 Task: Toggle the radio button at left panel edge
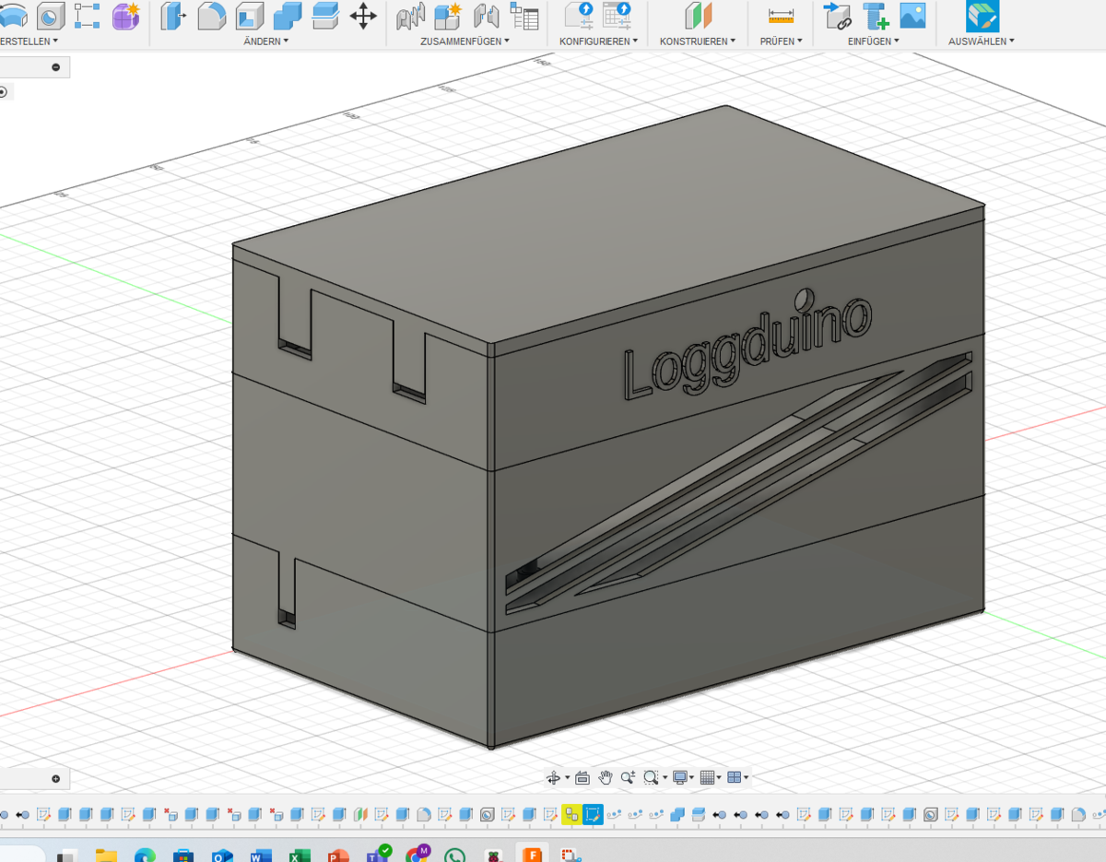coord(3,91)
